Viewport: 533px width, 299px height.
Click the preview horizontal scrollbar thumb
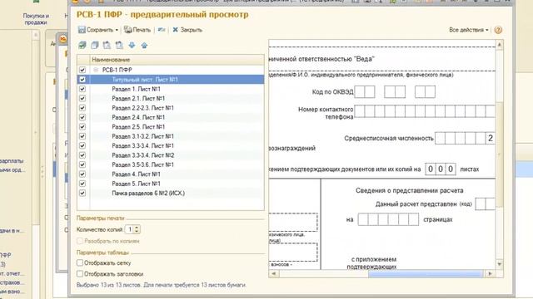(426, 273)
